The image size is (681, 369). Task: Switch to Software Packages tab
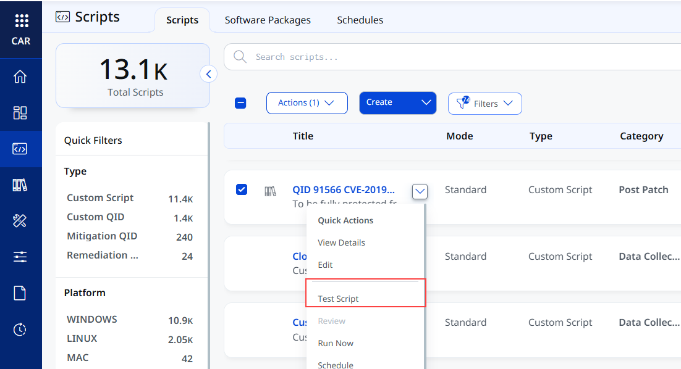coord(268,20)
